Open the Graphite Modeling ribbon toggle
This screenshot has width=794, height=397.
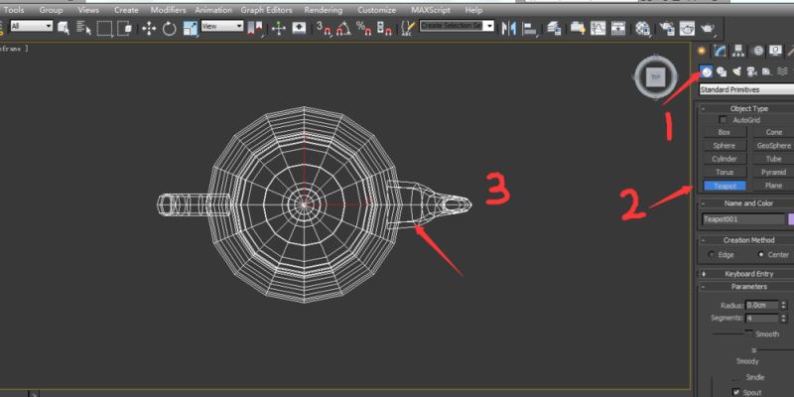click(578, 28)
